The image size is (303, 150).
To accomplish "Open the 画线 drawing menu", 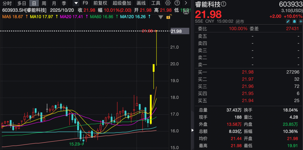I will pyautogui.click(x=141, y=3).
